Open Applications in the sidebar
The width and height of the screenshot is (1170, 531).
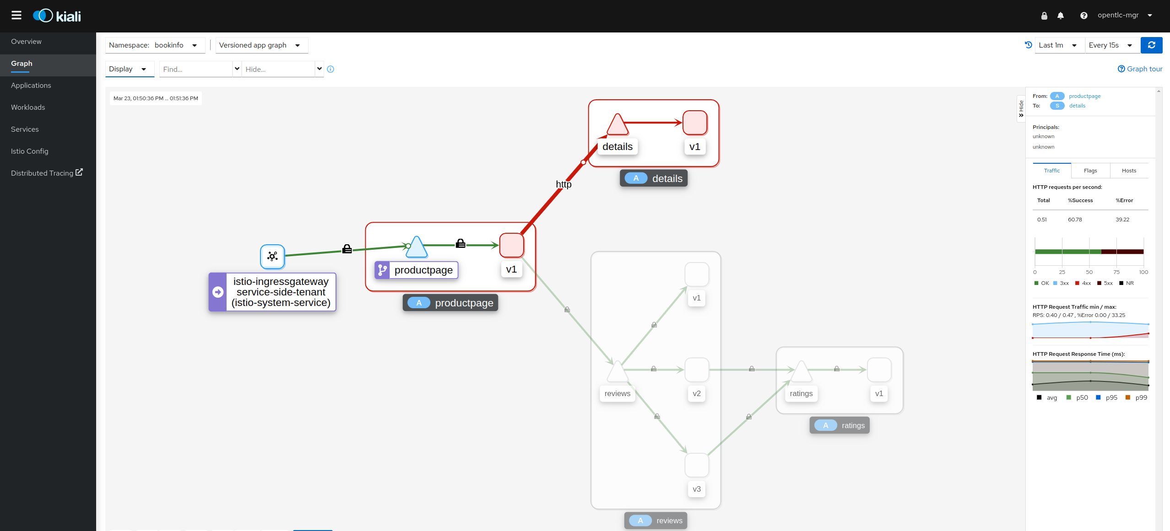(48, 86)
